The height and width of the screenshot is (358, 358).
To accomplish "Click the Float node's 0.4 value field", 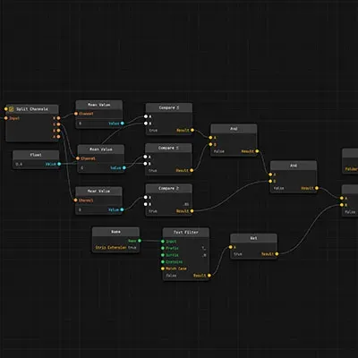I will point(29,164).
